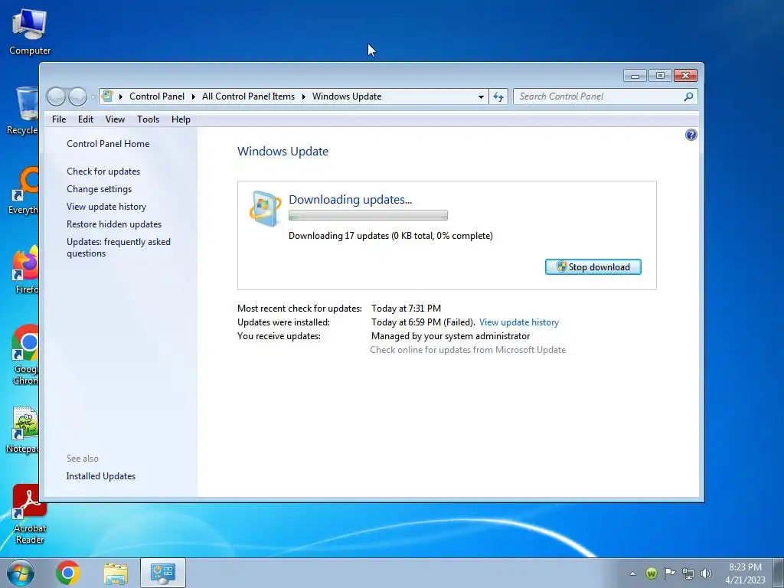Go forward with the forward arrow button
Viewport: 784px width, 588px height.
77,96
